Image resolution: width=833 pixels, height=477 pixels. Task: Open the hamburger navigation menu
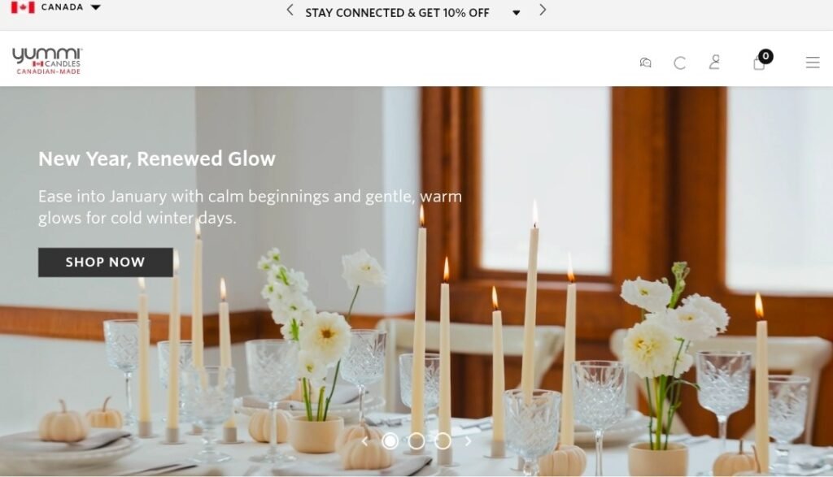click(x=813, y=63)
